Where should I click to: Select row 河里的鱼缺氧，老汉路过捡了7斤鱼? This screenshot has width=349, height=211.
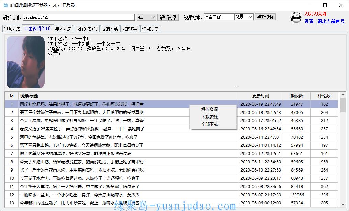click(x=172, y=137)
